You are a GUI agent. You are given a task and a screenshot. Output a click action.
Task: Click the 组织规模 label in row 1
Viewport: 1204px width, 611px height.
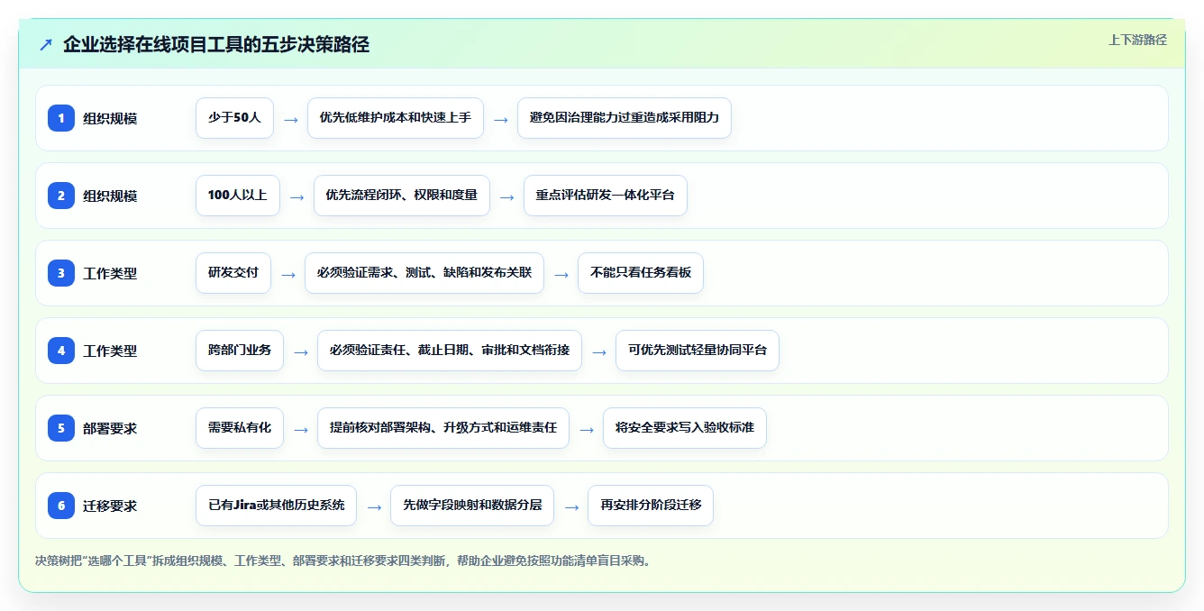110,119
